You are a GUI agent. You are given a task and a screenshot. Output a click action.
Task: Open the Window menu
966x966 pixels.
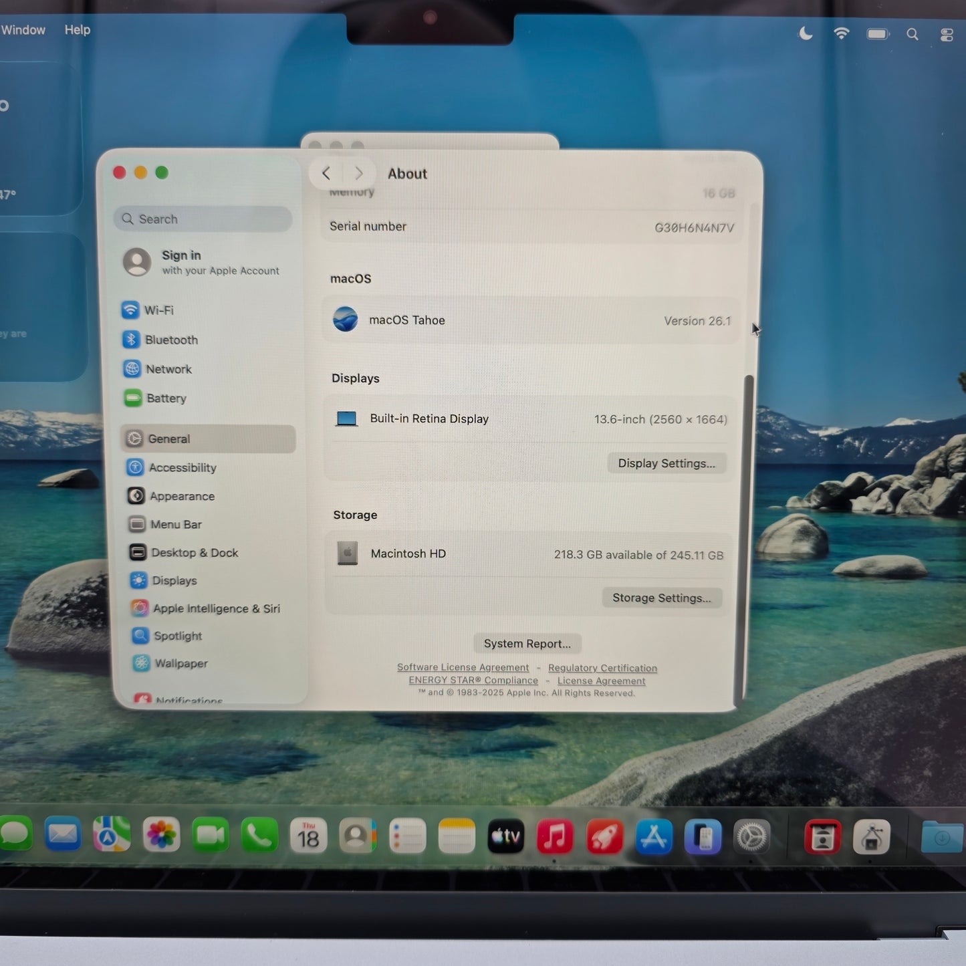pos(23,29)
